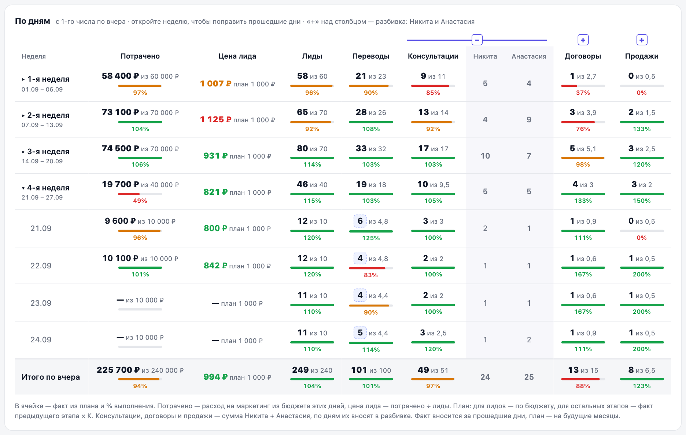Viewport: 686px width, 435px height.
Task: Edit the 22.09 Переводы value 4
Action: (360, 259)
